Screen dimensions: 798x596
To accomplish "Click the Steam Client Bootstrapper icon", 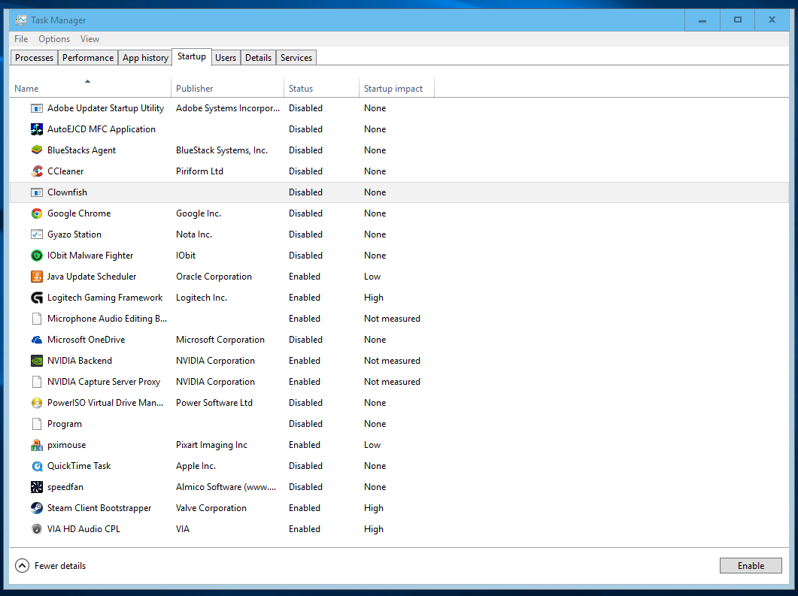I will (x=37, y=508).
